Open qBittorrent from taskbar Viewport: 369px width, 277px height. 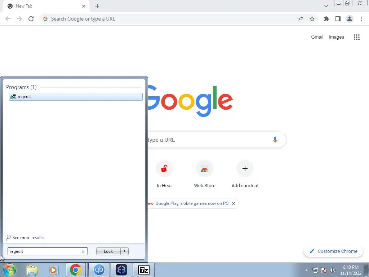click(99, 270)
